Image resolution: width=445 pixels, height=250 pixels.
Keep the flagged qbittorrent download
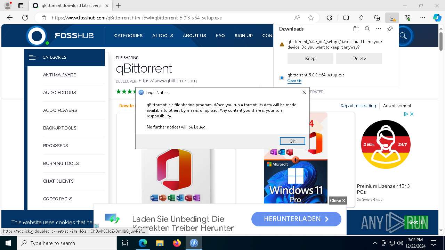pyautogui.click(x=310, y=58)
